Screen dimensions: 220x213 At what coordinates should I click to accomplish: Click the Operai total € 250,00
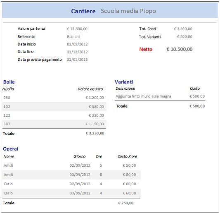coord(126,203)
